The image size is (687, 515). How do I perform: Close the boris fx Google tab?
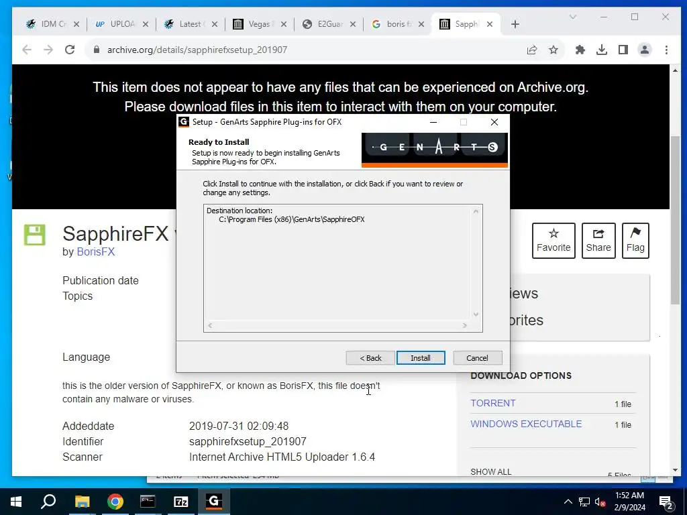coord(421,24)
